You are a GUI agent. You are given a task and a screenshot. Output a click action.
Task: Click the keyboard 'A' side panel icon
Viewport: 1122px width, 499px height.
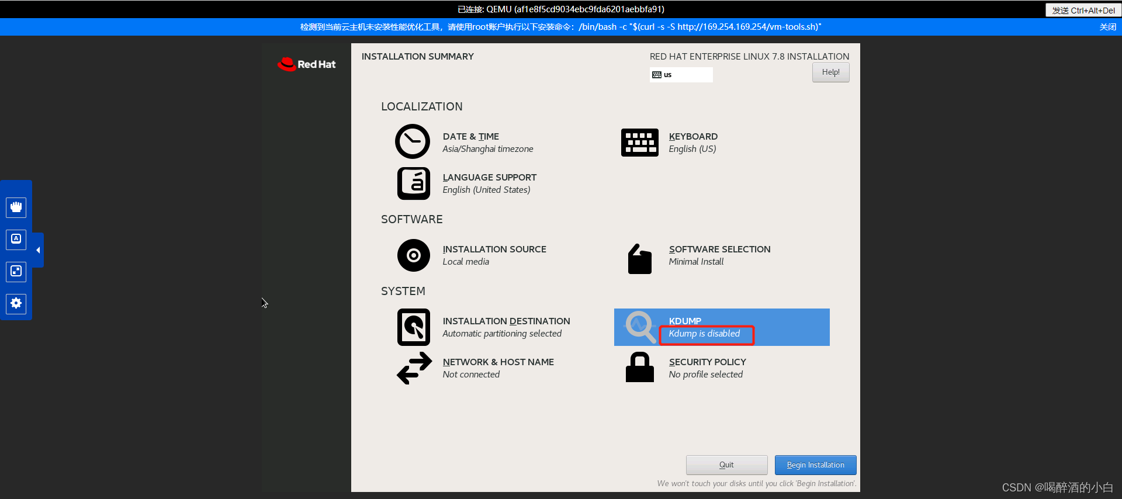click(x=16, y=240)
